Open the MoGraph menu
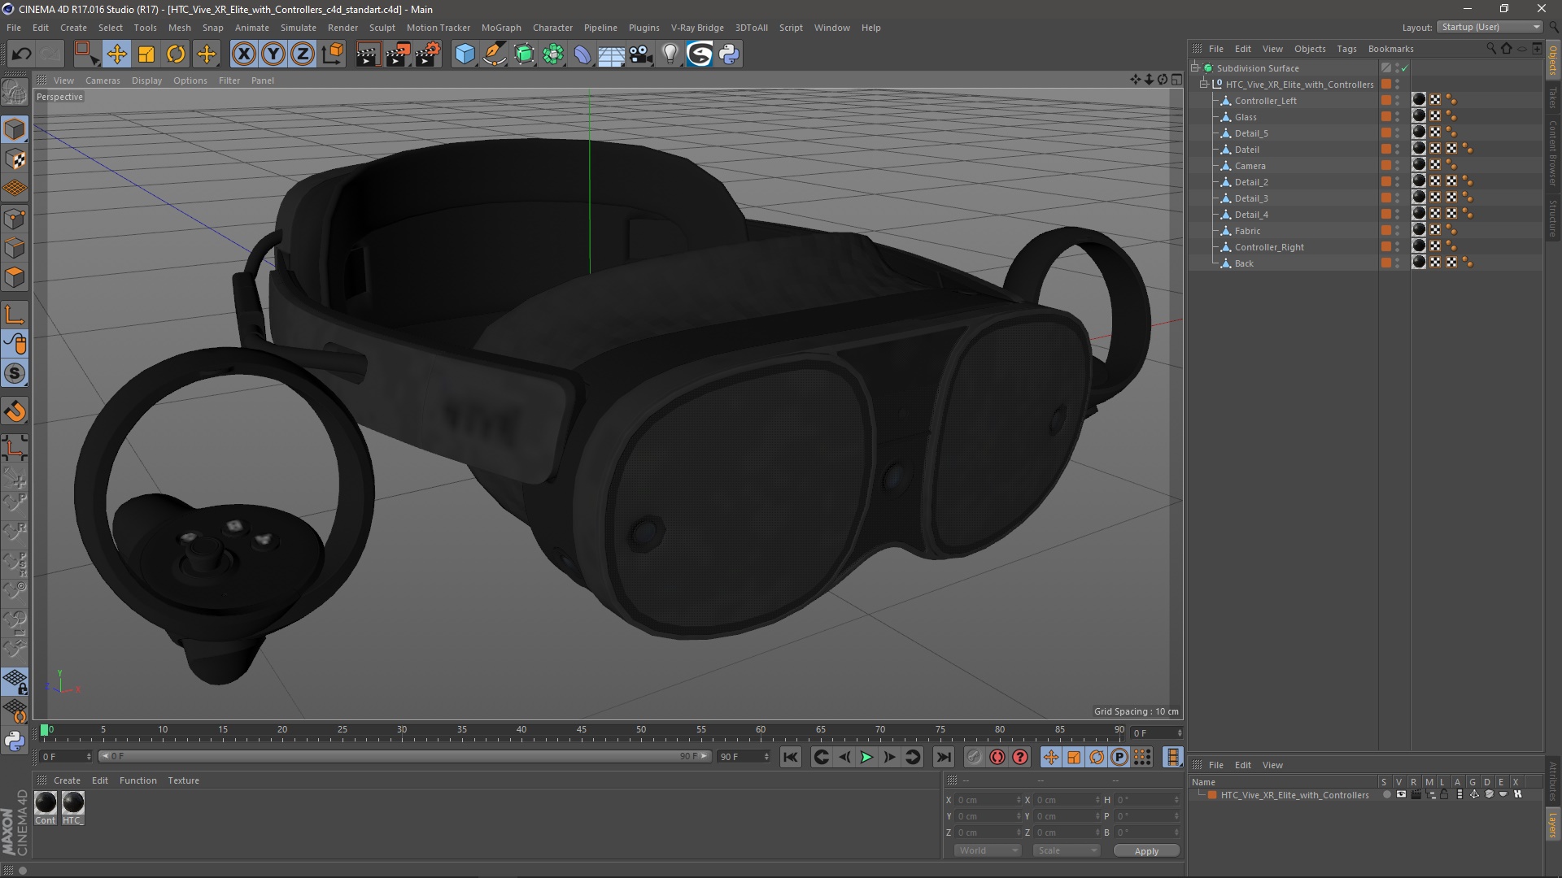Screen dimensions: 1562x878 pyautogui.click(x=501, y=28)
